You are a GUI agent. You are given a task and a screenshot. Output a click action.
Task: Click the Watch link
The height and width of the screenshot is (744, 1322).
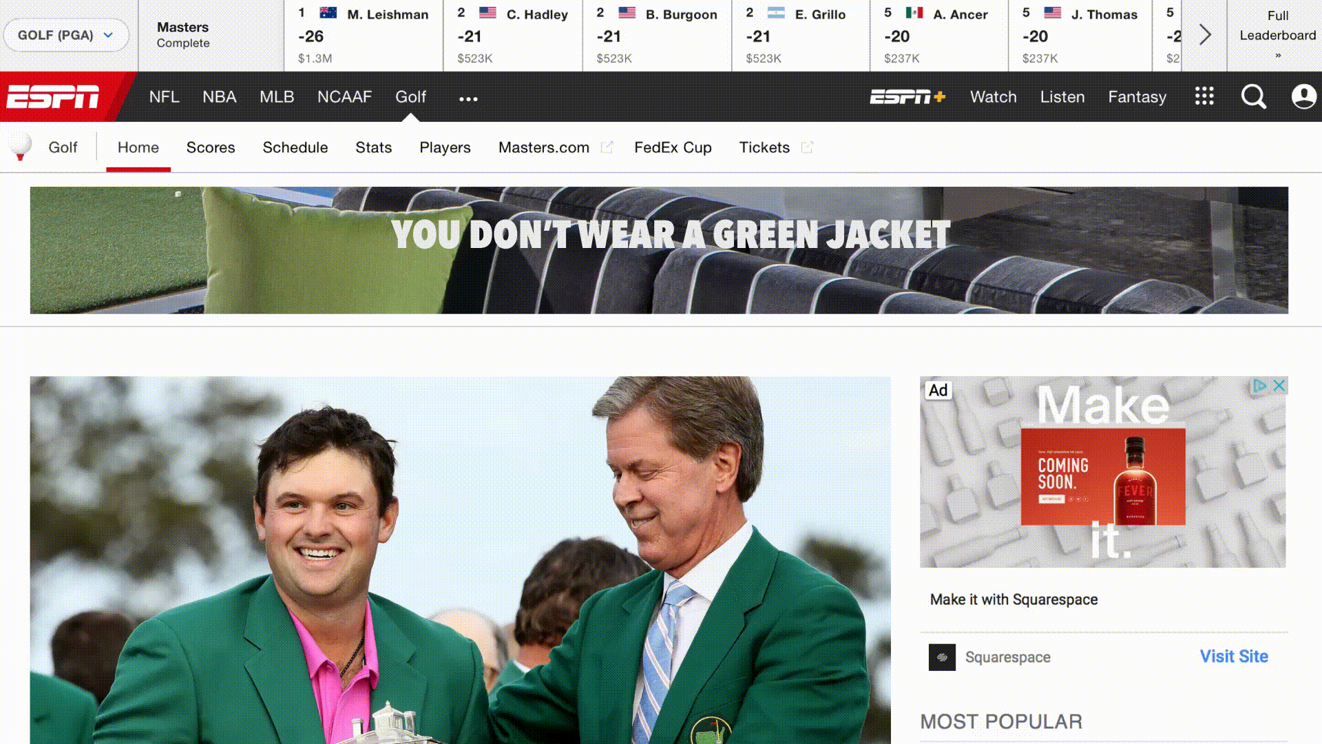tap(993, 97)
